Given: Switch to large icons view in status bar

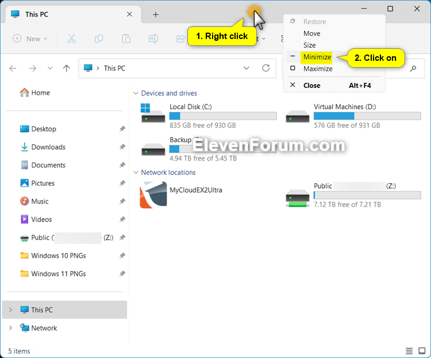Looking at the screenshot, I should click(x=422, y=351).
